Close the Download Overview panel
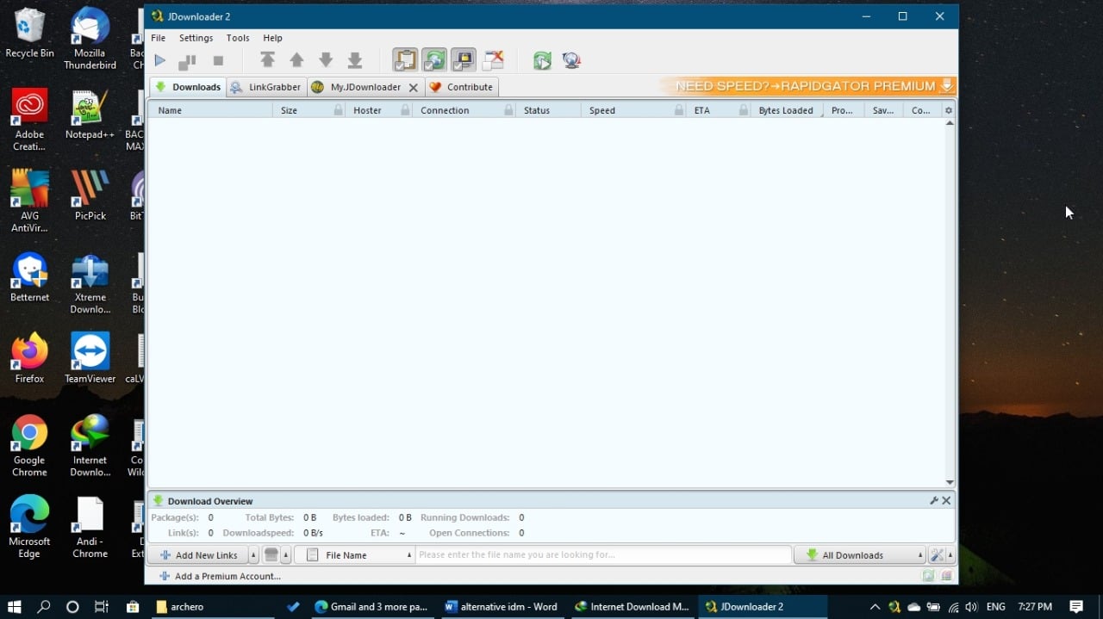 point(946,500)
